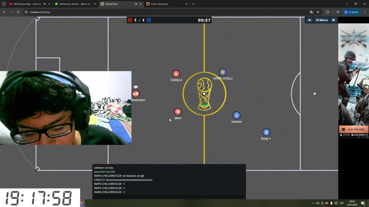Close the MrHuevinp Stream tab
Viewport: 369px width, 207px height.
(x=95, y=4)
